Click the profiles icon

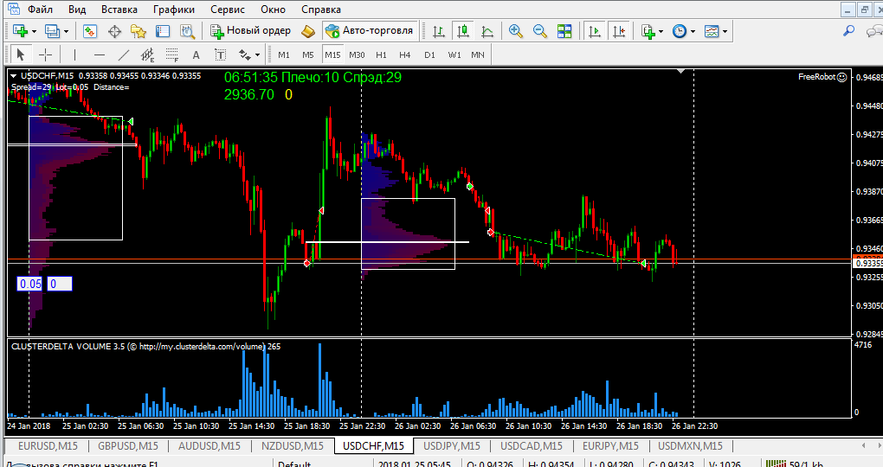point(52,31)
